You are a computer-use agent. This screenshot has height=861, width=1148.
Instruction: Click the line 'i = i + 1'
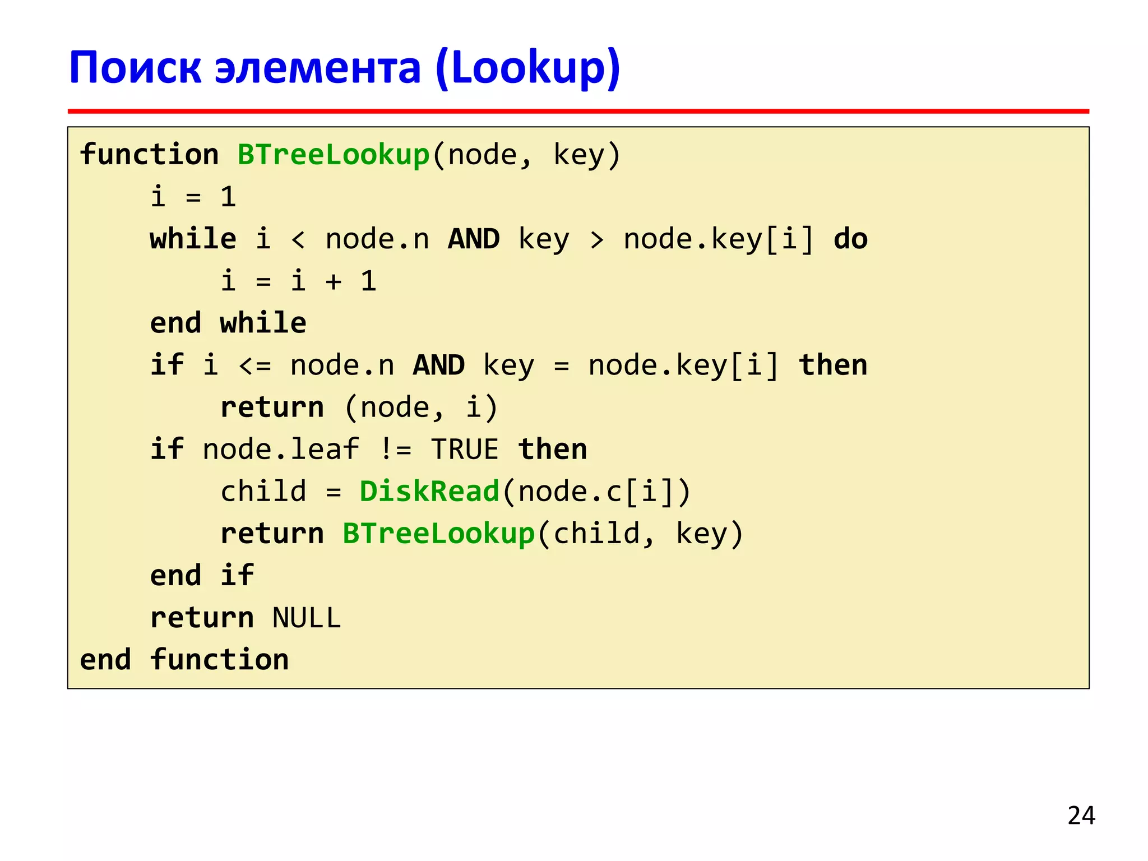tap(298, 281)
